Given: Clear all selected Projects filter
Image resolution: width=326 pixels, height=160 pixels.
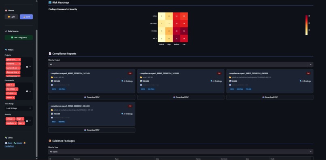Looking at the screenshot, I should (x=27, y=67).
